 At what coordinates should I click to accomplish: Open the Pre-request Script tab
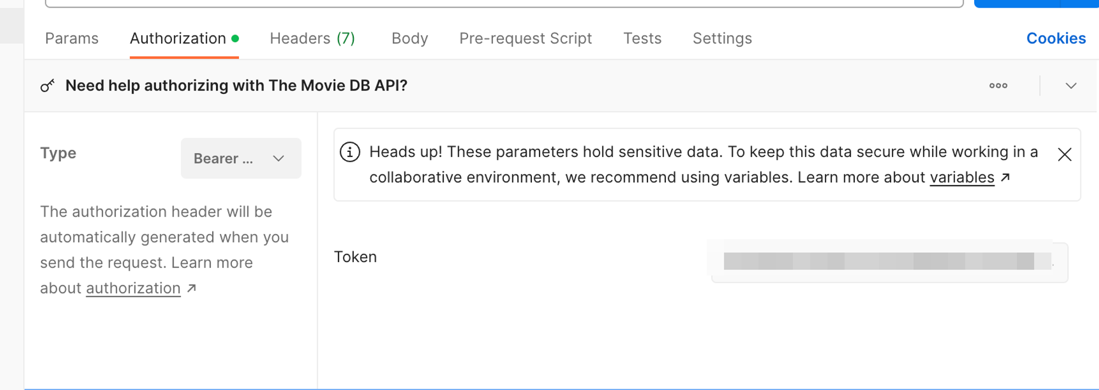pyautogui.click(x=525, y=38)
